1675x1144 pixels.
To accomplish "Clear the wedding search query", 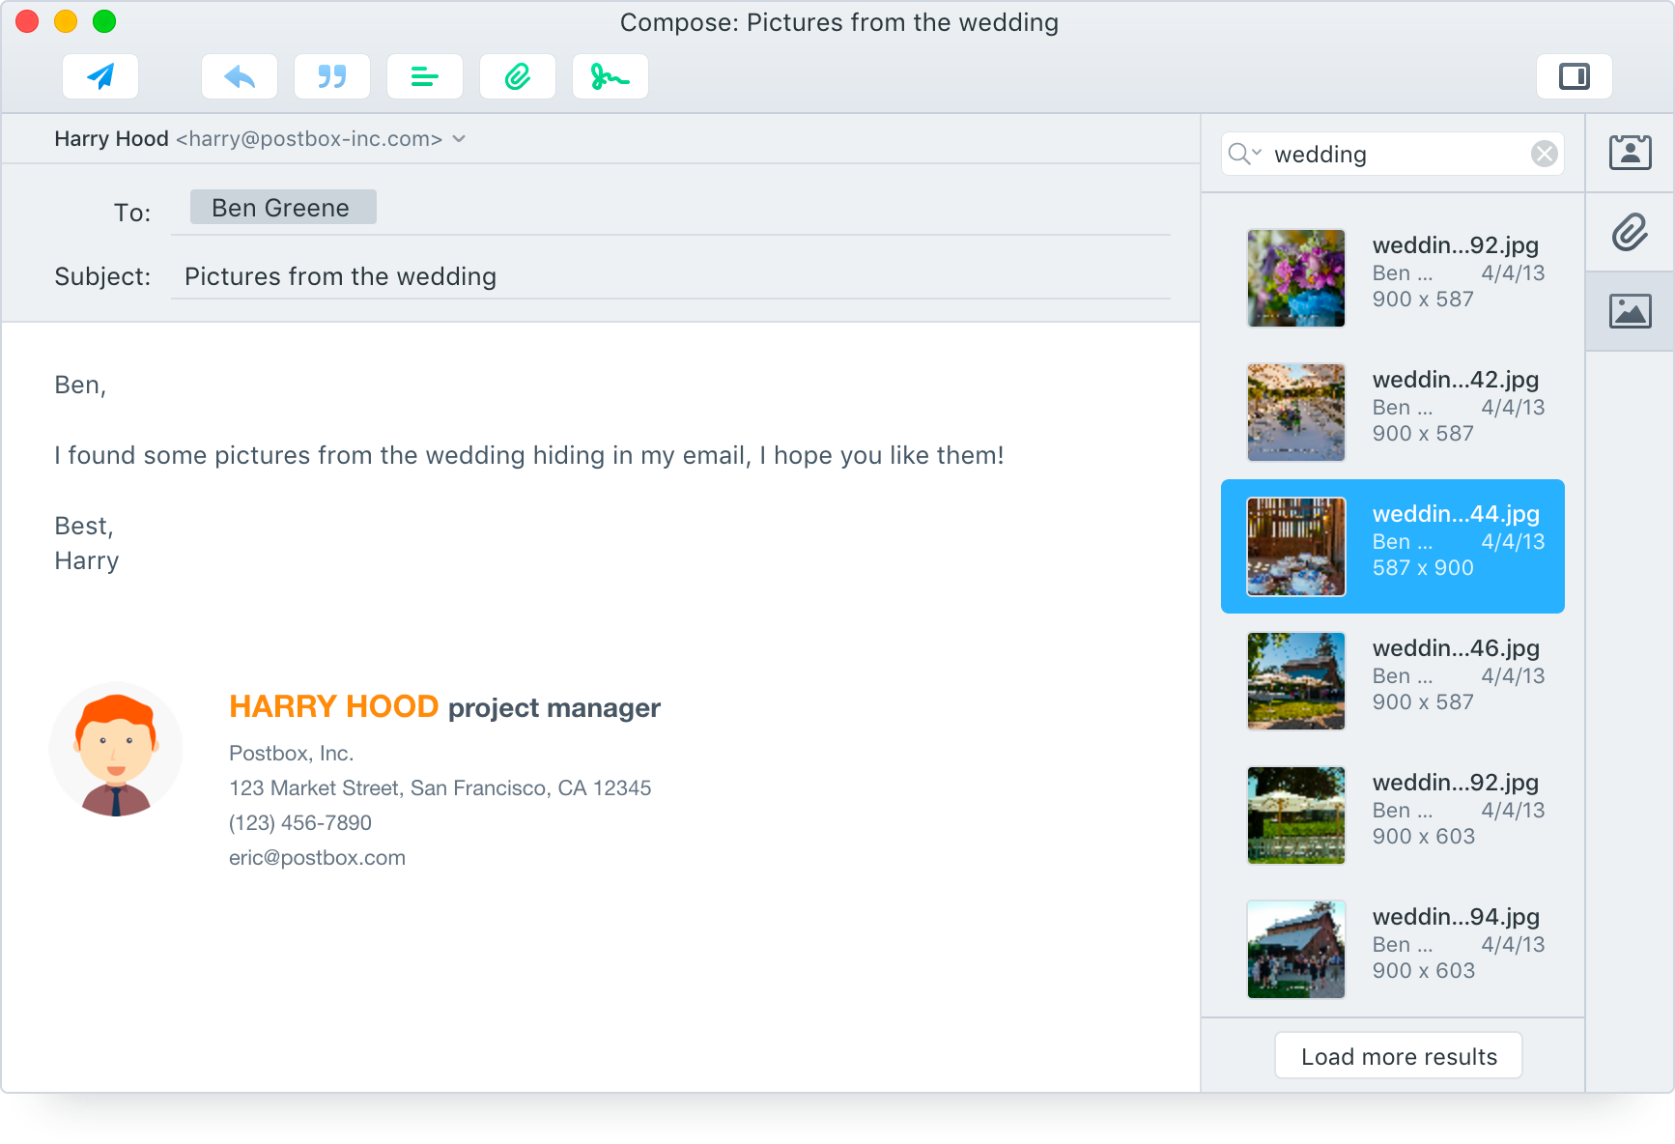I will 1544,154.
